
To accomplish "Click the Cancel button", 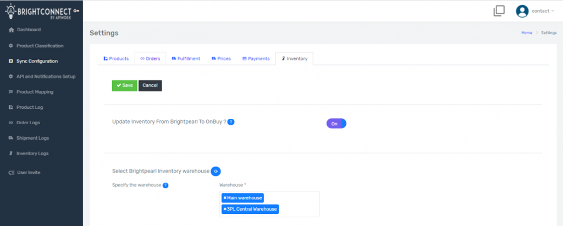I will [x=150, y=86].
